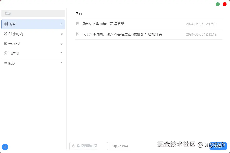Click the 搜索 search box
This screenshot has width=230, height=153.
point(33,13)
